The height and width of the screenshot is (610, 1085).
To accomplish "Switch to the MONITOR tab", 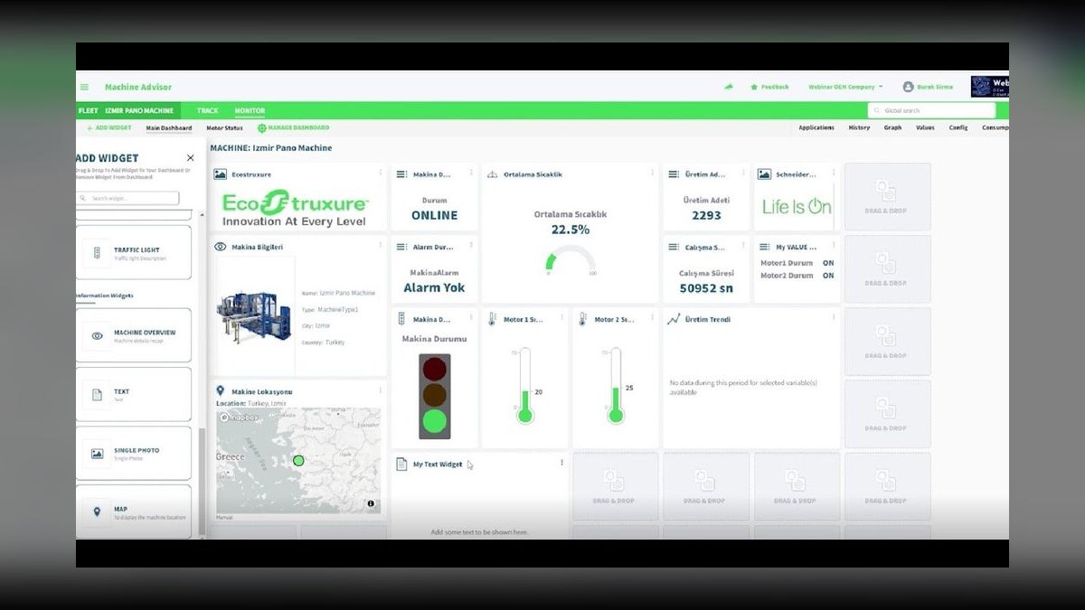I will pyautogui.click(x=250, y=110).
